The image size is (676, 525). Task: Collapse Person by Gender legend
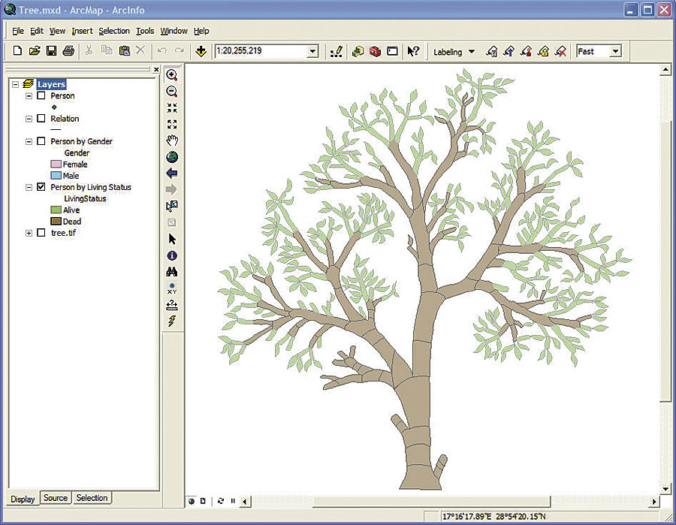[29, 141]
